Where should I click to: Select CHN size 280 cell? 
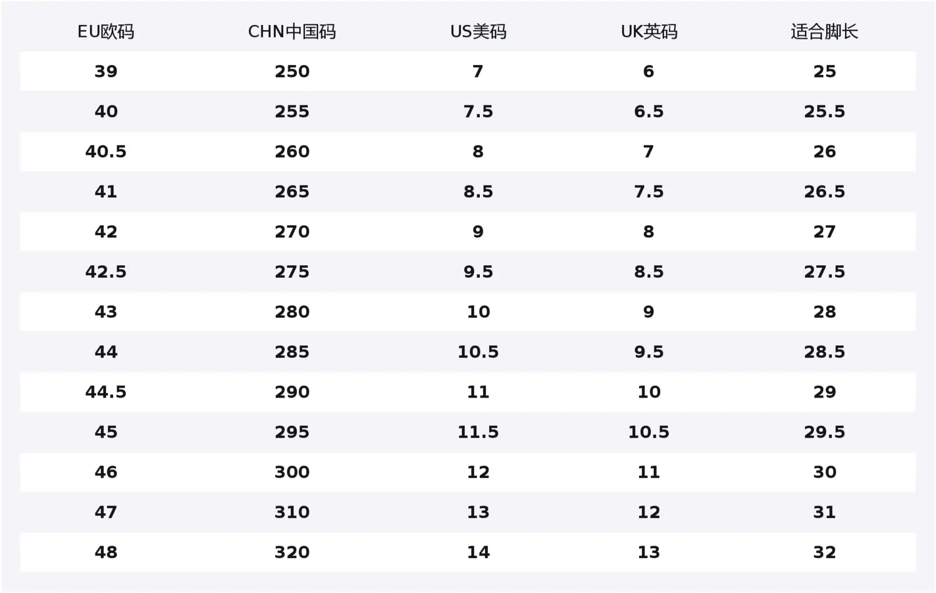tap(291, 311)
